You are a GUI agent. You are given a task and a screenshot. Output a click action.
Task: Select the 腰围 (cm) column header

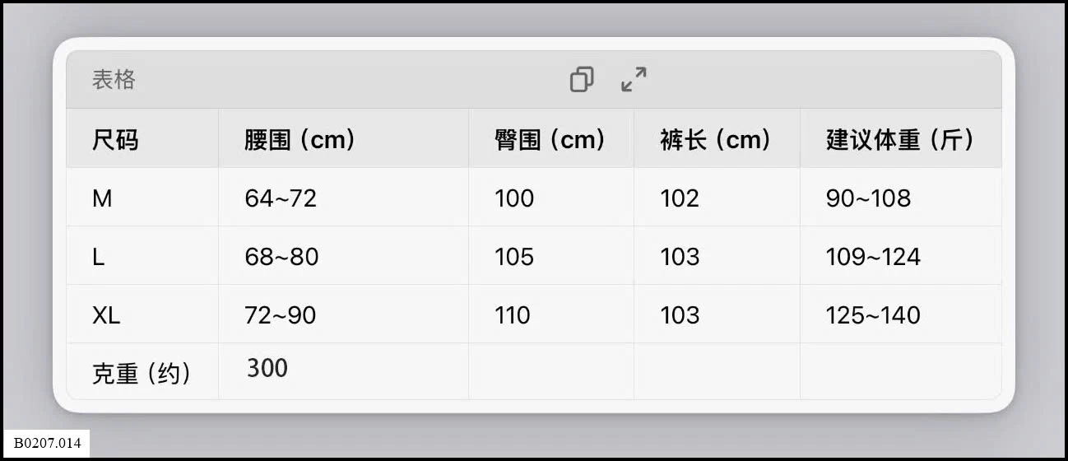click(x=300, y=140)
